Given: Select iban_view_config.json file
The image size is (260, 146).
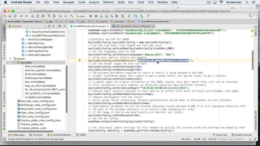Looking at the screenshot, I should coord(35,113).
